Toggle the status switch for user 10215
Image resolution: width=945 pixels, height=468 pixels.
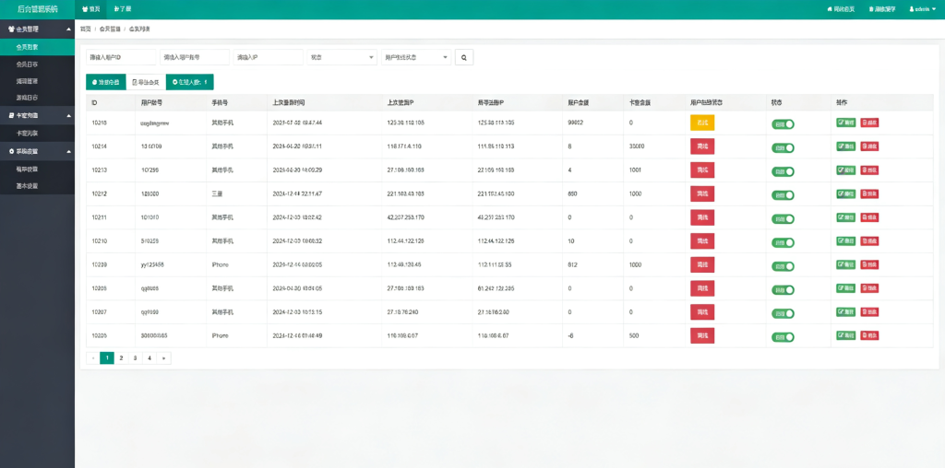point(783,123)
